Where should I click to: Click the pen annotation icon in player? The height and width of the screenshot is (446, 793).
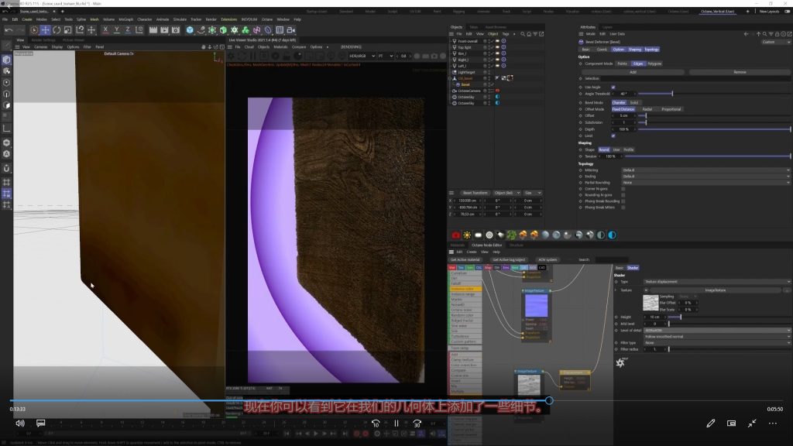[711, 424]
